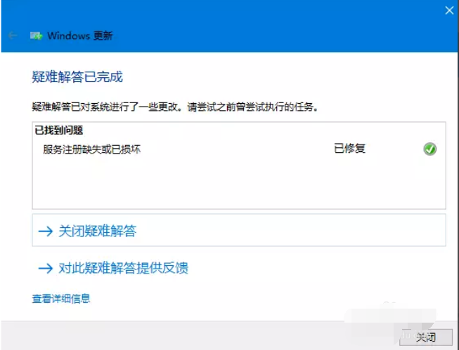459x350 pixels.
Task: Click the arrow icon beside 关闭疑难解答
Action: click(x=46, y=231)
